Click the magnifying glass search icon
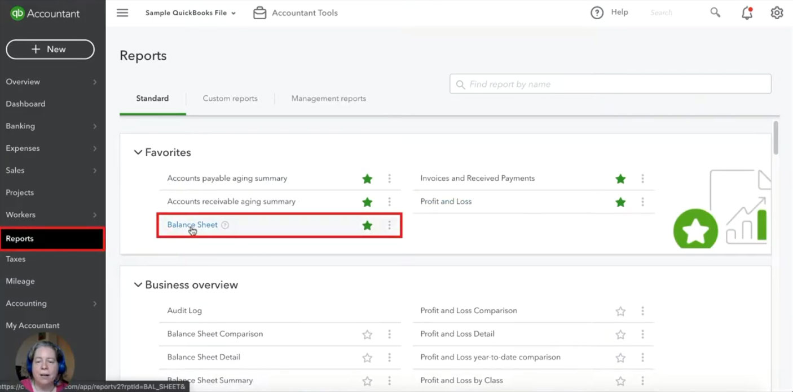Screen dimensions: 793x392 715,12
